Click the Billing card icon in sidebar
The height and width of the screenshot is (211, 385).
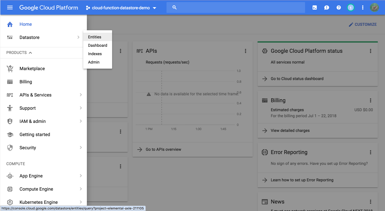(10, 82)
